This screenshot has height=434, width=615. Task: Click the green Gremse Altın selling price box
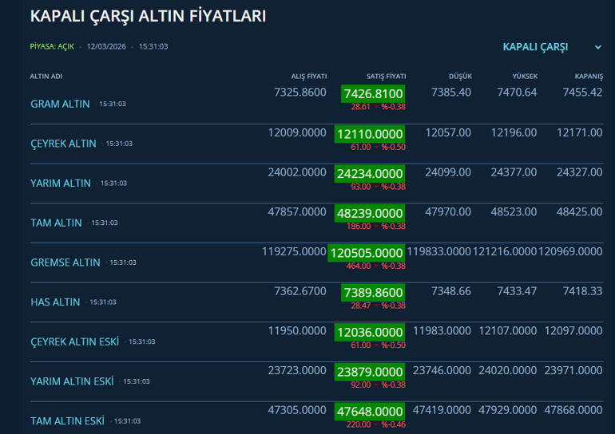pos(367,253)
